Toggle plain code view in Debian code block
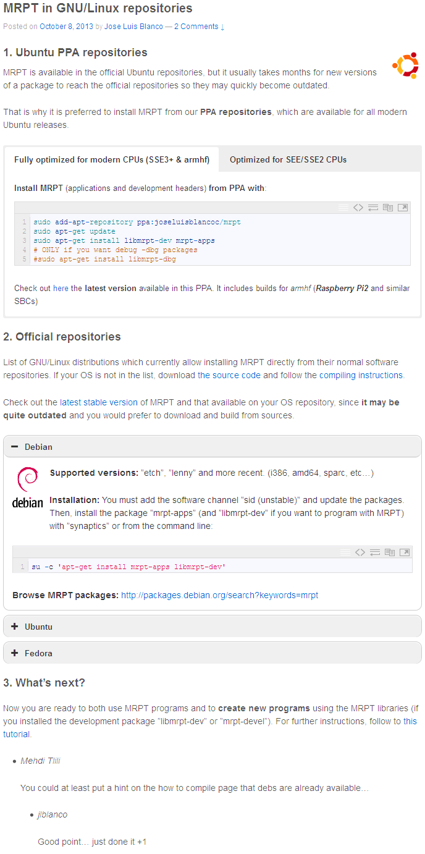 pos(360,552)
